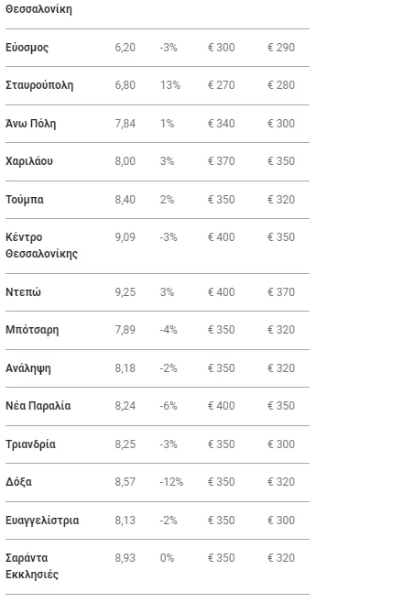The width and height of the screenshot is (414, 603).
Task: Select the Νέα Παραλία area name
Action: (38, 406)
